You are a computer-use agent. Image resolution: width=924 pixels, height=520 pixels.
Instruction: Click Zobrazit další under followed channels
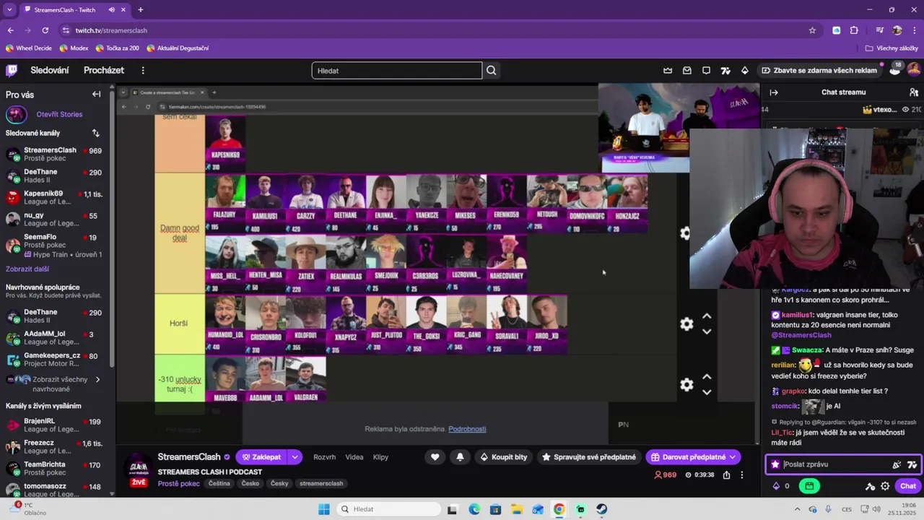[x=27, y=269]
